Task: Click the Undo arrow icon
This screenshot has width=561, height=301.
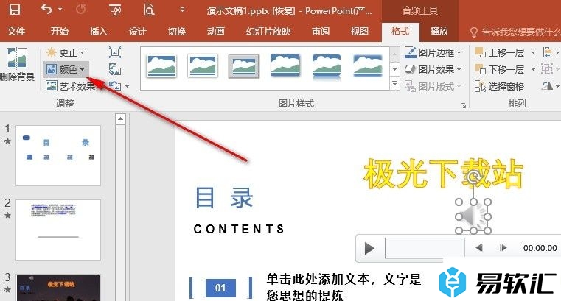Action: coord(47,10)
